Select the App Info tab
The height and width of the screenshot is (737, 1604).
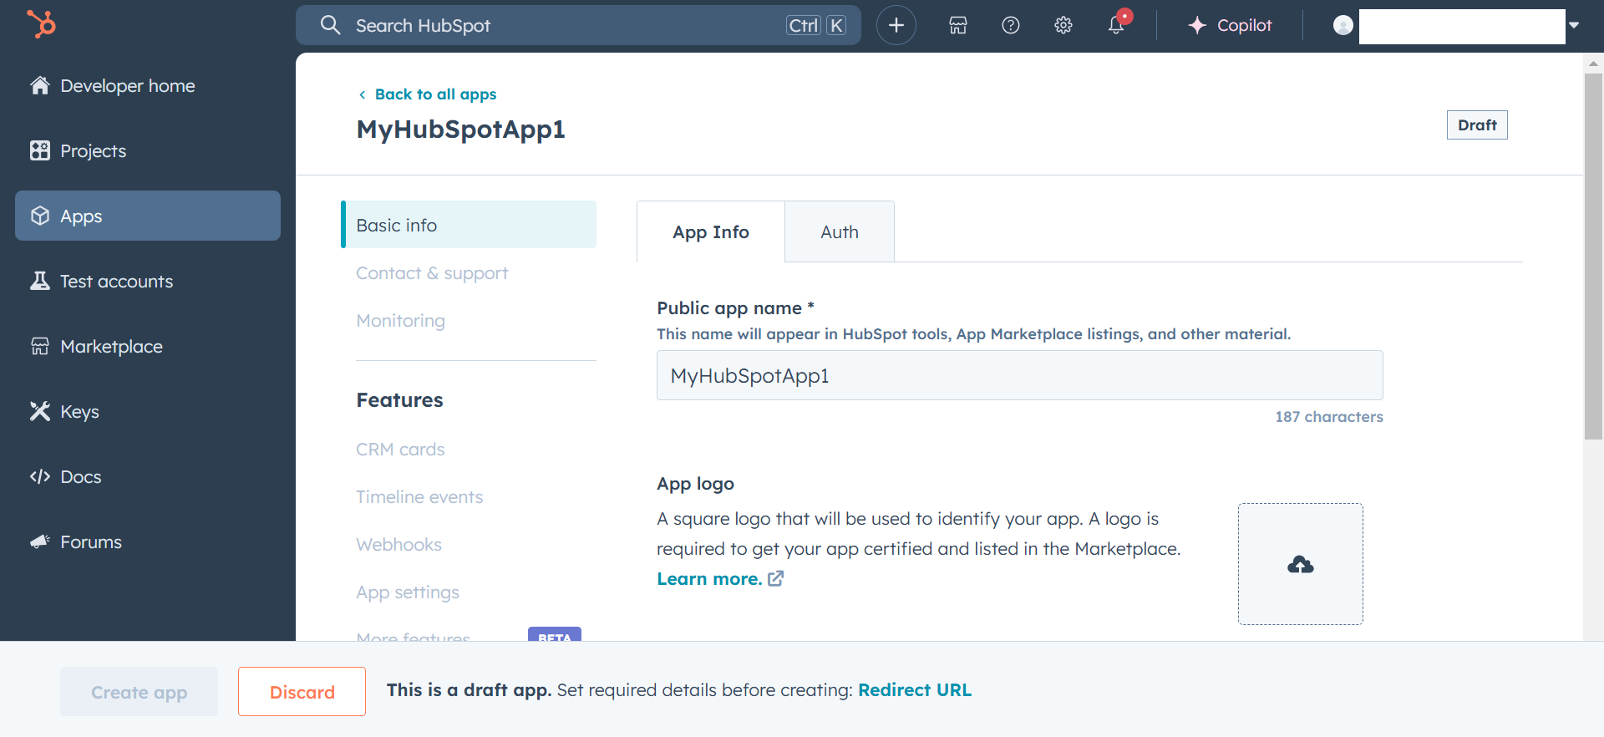coord(711,231)
